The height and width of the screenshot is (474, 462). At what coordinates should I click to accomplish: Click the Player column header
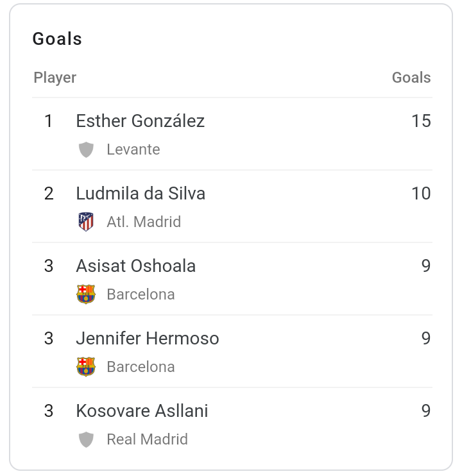55,78
